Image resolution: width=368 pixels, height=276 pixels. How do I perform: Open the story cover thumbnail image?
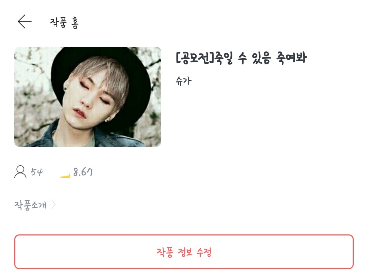pos(88,97)
